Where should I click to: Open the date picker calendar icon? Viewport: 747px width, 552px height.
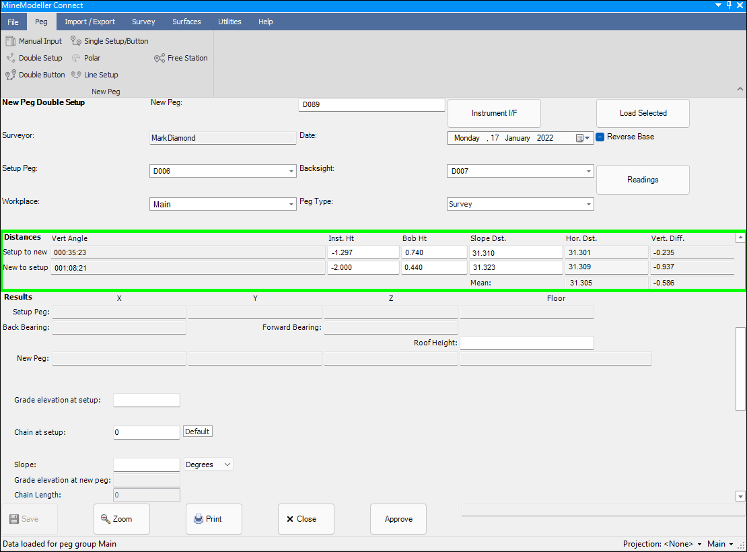click(x=579, y=138)
